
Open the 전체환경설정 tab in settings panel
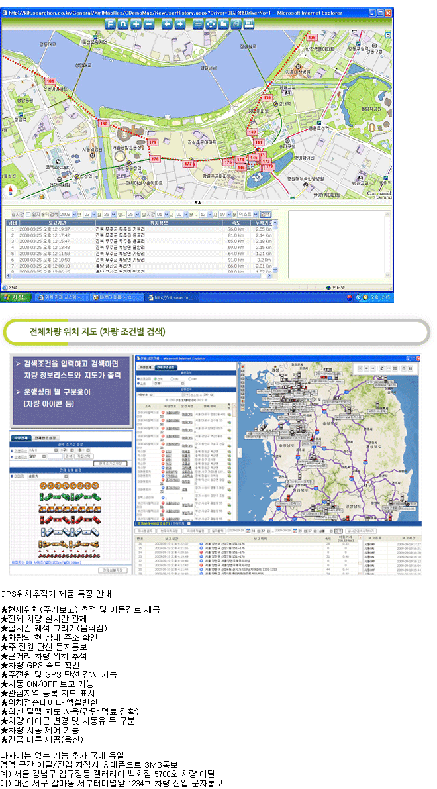click(46, 438)
